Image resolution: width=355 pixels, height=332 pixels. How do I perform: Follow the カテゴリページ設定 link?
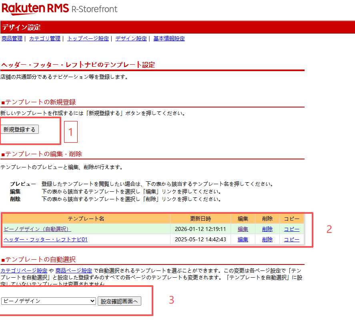tap(24, 270)
